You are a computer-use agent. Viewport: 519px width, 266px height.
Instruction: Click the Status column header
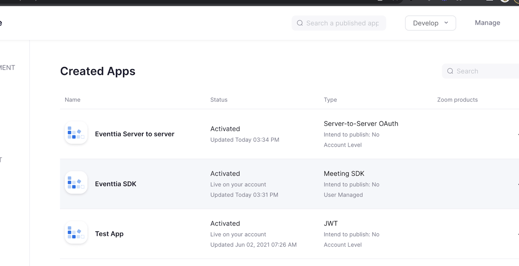click(218, 100)
